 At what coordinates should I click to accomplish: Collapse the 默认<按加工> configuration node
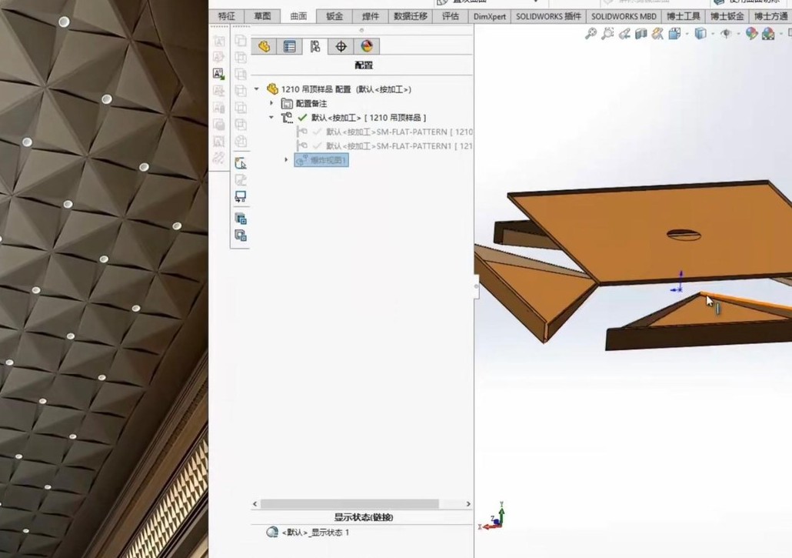271,117
